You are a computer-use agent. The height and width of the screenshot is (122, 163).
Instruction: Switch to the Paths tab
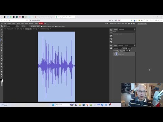pyautogui.click(x=126, y=45)
